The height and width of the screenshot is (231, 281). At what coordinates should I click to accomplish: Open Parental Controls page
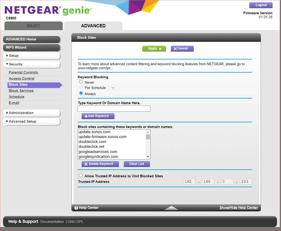[x=23, y=72]
